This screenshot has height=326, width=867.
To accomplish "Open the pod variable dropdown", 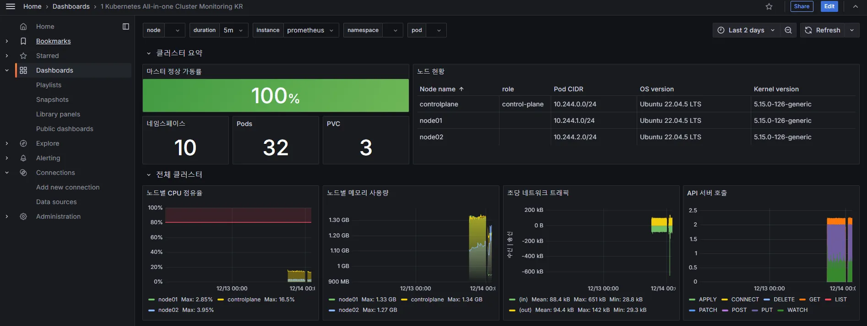I will (x=436, y=30).
